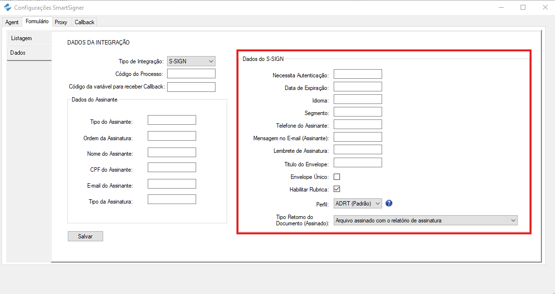Focus the Nome do Assinante input

coord(171,153)
